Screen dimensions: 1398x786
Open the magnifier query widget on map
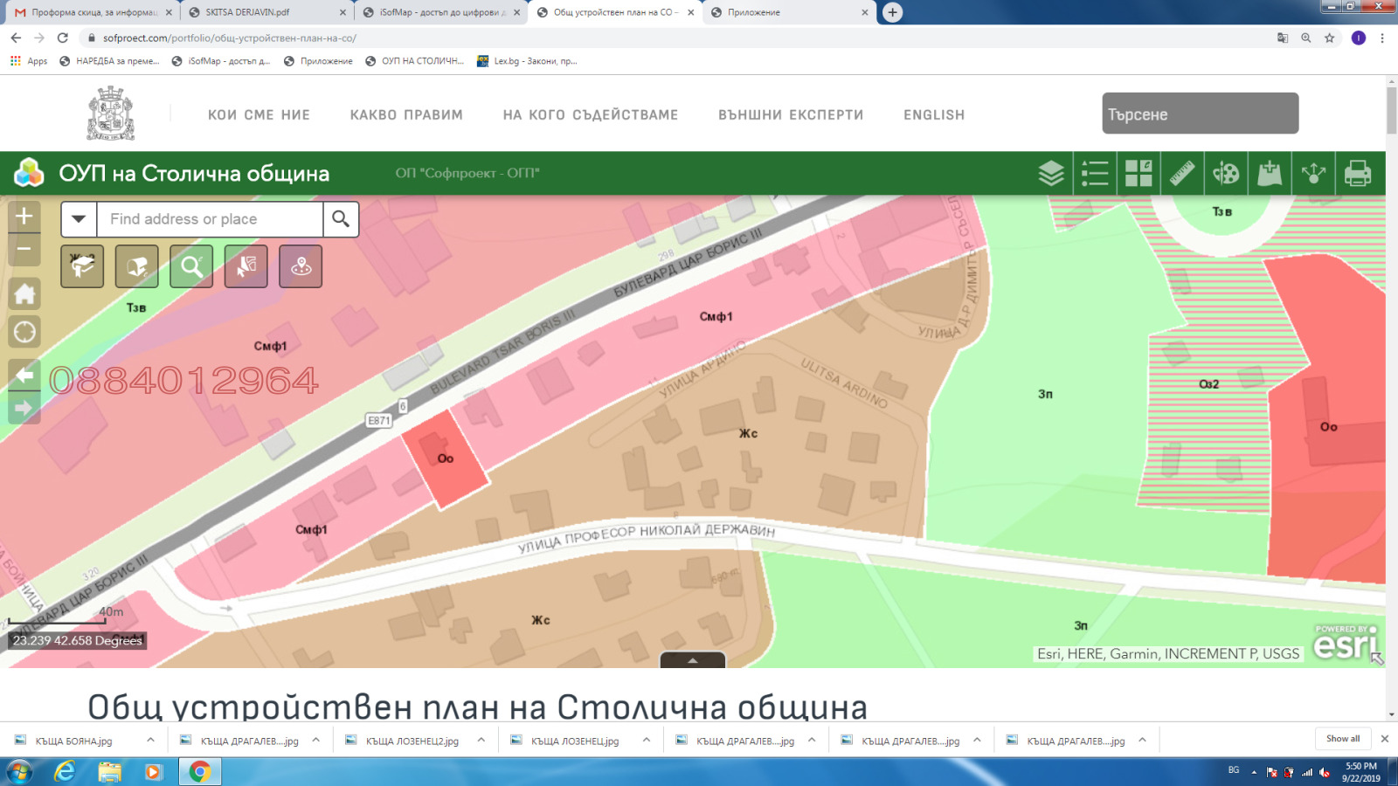pos(191,266)
